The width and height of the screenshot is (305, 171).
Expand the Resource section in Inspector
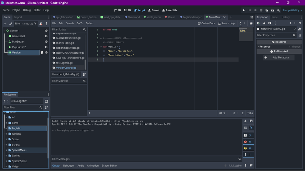tap(258, 47)
